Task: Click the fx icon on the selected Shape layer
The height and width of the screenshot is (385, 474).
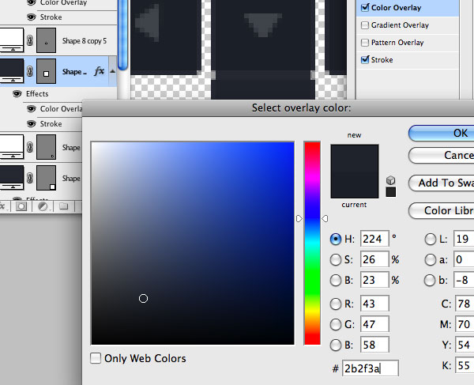Action: pos(100,71)
